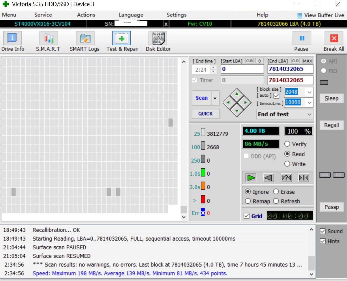Open the Drive Info panel
The image size is (347, 281).
click(12, 38)
